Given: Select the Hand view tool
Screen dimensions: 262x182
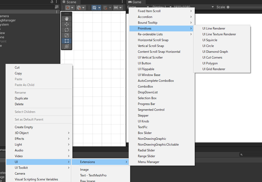Looking at the screenshot, I should point(67,18).
